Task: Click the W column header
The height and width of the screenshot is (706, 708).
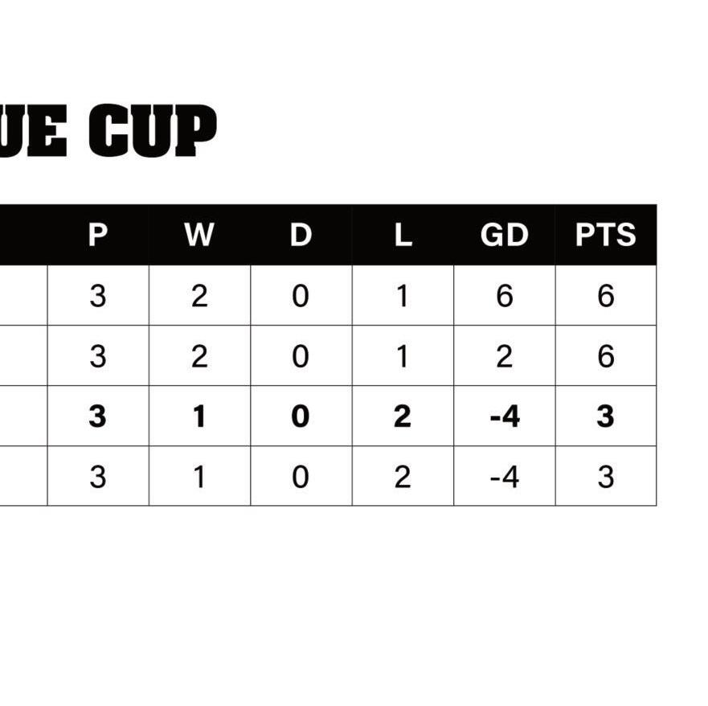Action: pyautogui.click(x=199, y=235)
